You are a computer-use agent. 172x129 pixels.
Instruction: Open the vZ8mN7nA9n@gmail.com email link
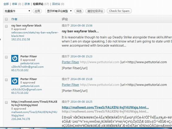27,67
